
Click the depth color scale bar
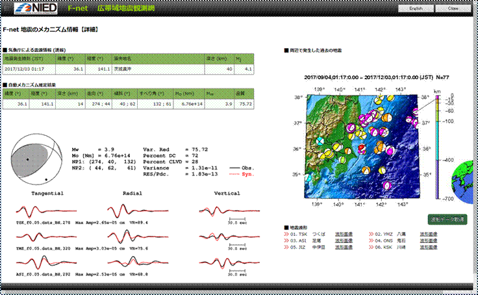[438, 147]
